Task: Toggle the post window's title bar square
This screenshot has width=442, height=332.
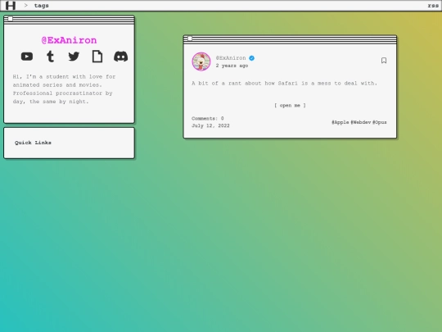Action: point(190,39)
